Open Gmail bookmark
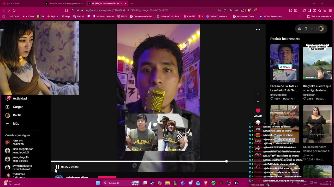The height and width of the screenshot is (187, 334). (15, 16)
